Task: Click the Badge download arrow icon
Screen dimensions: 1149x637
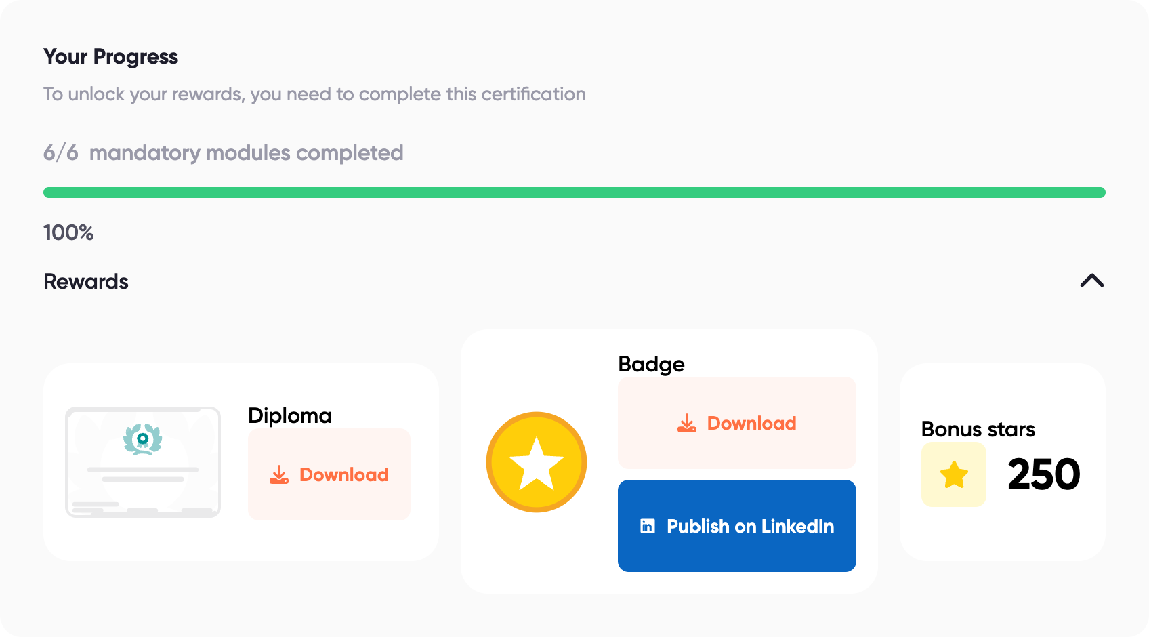Action: (x=687, y=423)
